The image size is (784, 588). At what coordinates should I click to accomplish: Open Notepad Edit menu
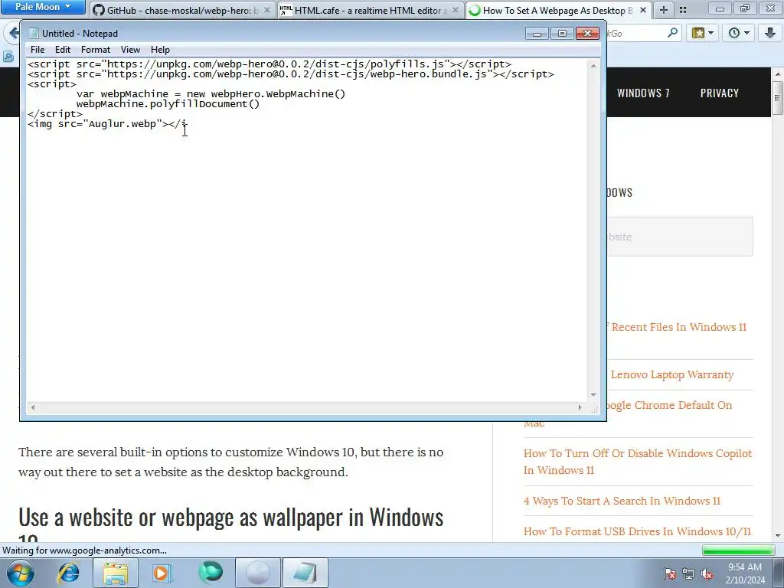tap(63, 50)
